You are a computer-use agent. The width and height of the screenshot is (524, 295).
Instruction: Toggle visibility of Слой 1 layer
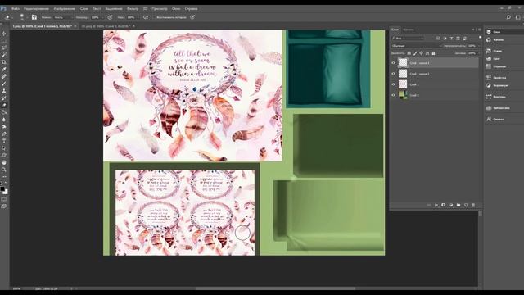click(x=393, y=84)
